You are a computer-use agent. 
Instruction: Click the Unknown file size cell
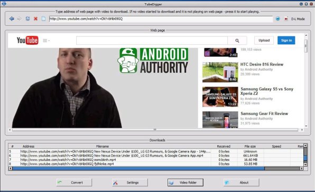pyautogui.click(x=251, y=151)
